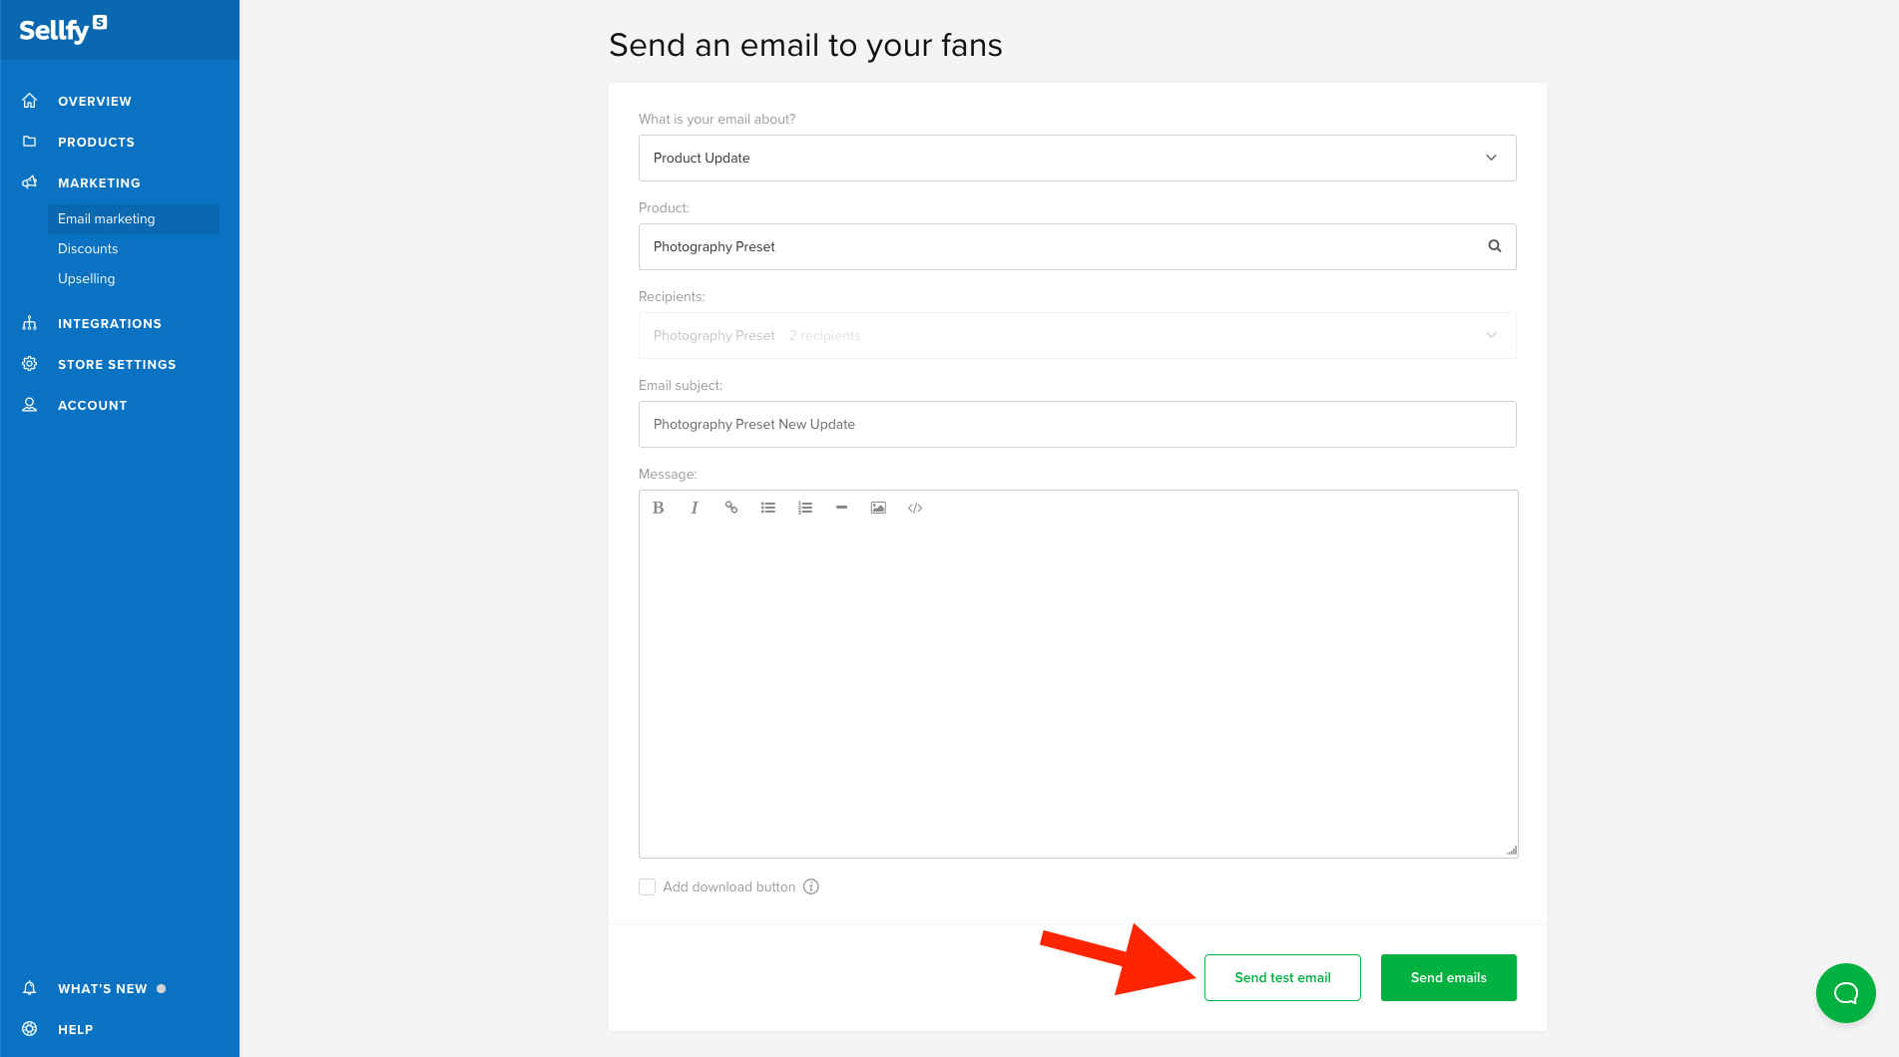Enable the Add download button checkbox

[647, 886]
